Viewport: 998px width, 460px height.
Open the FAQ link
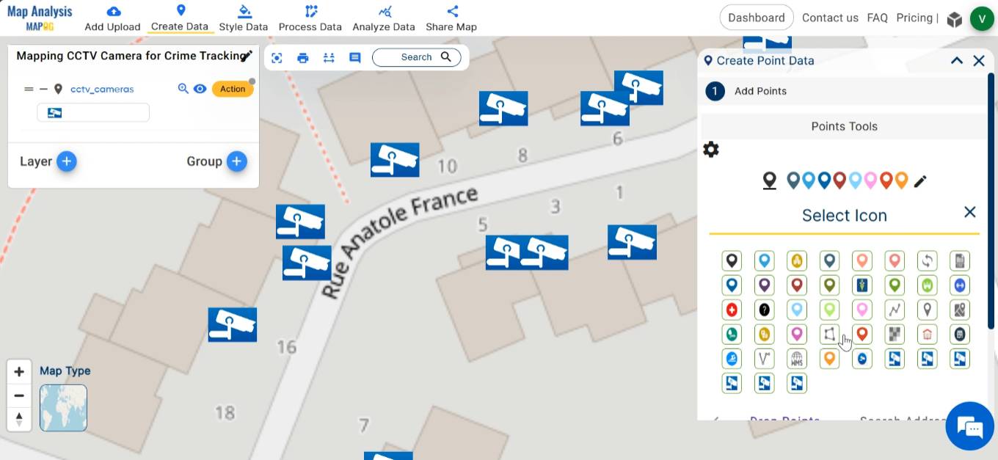pos(877,18)
